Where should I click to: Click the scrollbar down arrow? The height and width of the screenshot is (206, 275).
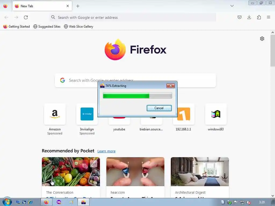(273, 196)
